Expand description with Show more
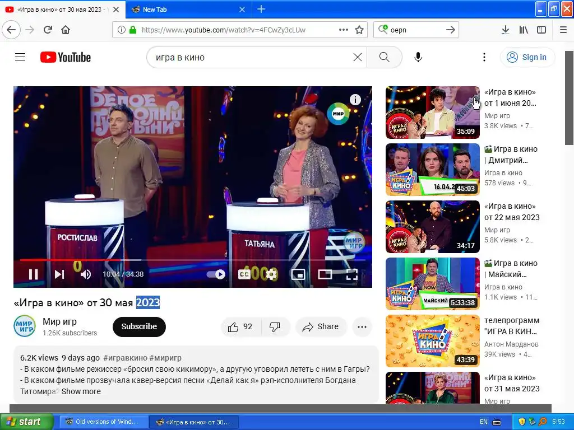Viewport: 574px width, 430px height. coord(81,391)
